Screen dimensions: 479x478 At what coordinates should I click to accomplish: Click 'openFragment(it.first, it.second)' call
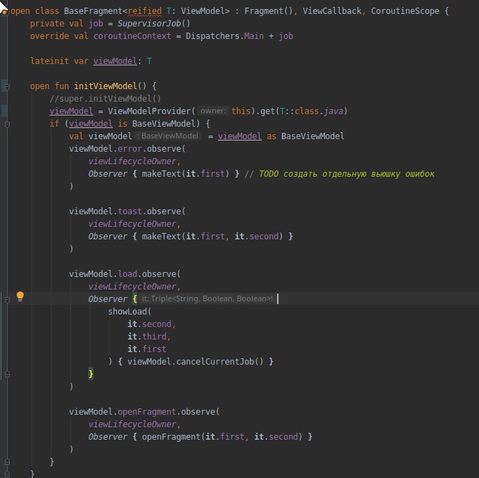(x=222, y=437)
